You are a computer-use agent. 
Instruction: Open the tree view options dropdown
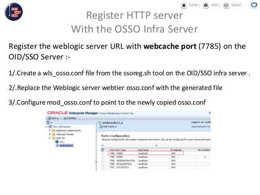[x=49, y=123]
